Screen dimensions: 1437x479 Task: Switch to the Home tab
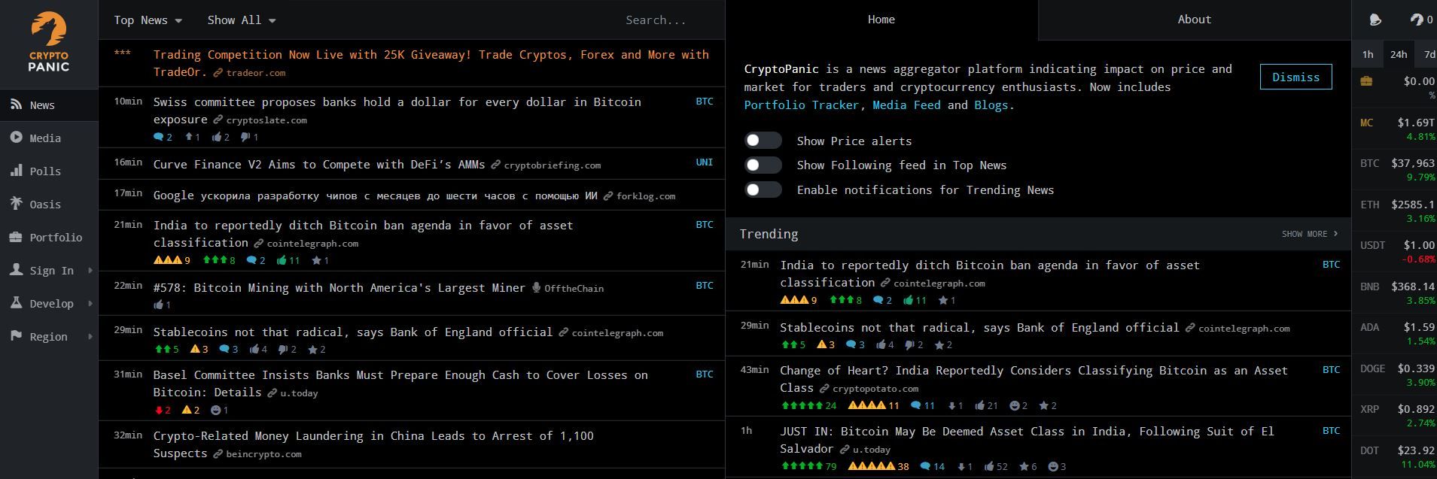click(881, 20)
